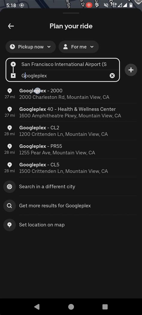
Task: Tap the sheet drag handle at top
Action: [x=71, y=13]
